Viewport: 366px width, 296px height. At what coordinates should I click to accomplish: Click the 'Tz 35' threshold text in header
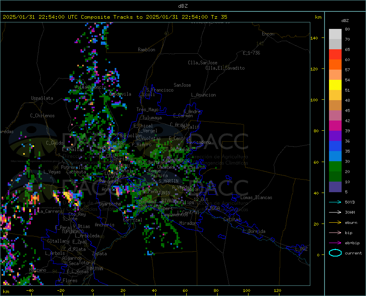[219, 17]
